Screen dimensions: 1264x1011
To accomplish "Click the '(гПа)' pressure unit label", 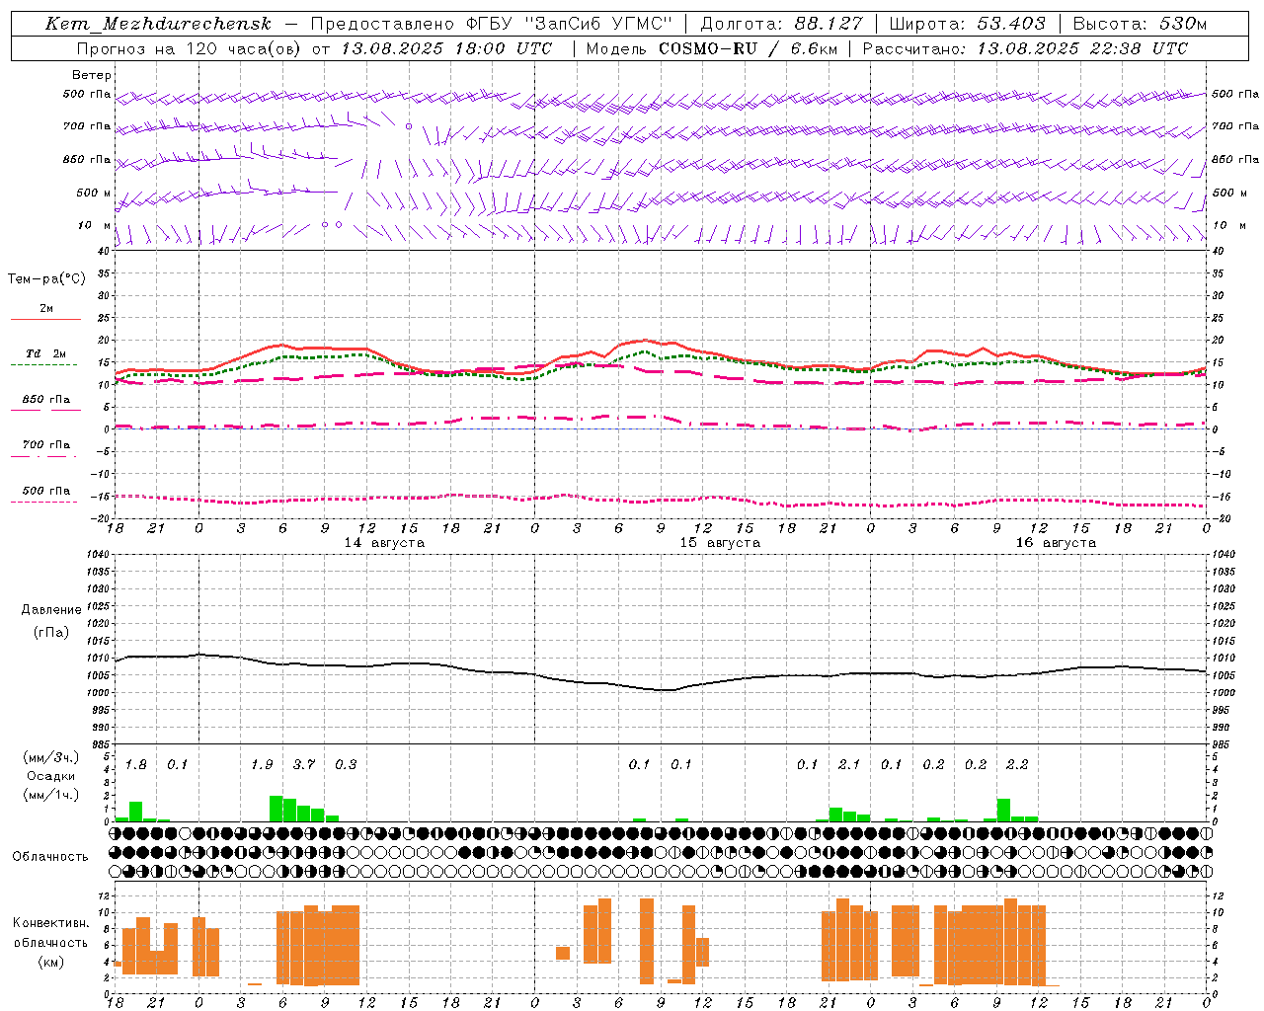I will (x=51, y=633).
